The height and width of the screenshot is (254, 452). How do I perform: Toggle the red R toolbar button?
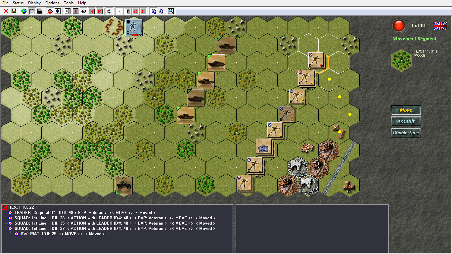point(92,11)
